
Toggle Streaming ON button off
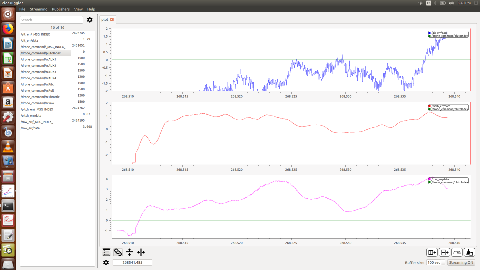pyautogui.click(x=461, y=262)
